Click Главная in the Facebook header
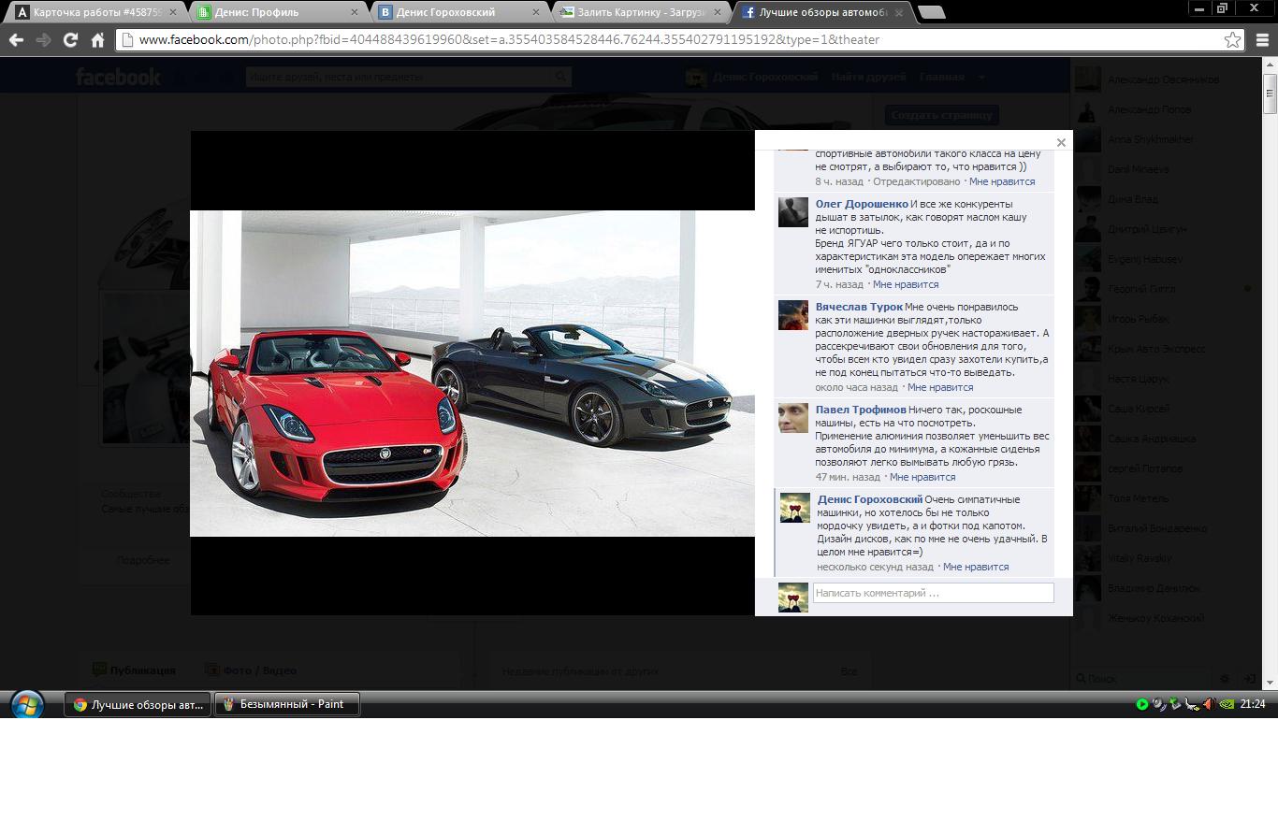The height and width of the screenshot is (821, 1278). pyautogui.click(x=941, y=77)
